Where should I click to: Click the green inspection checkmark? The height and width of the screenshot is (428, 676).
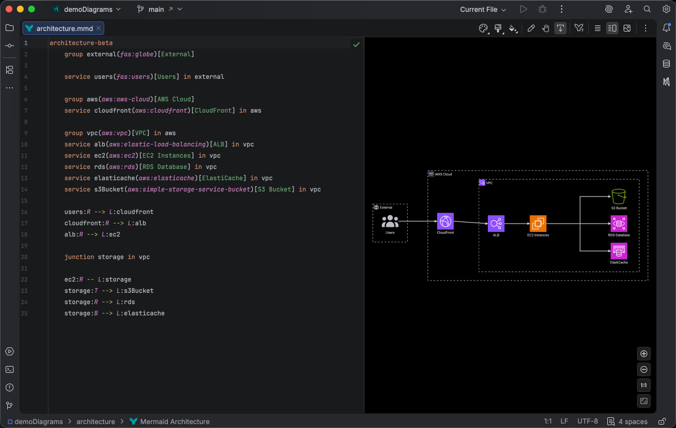356,44
